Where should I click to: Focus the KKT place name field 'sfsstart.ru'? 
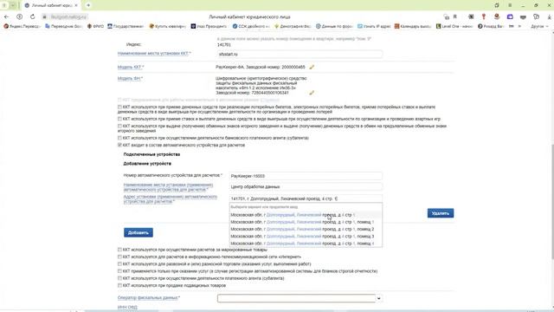pos(300,54)
